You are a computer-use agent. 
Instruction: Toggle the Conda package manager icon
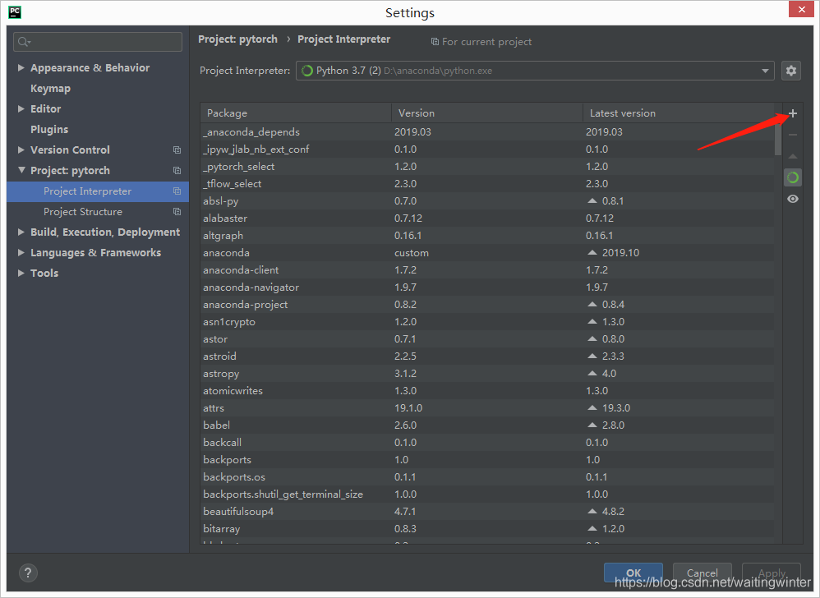point(793,177)
